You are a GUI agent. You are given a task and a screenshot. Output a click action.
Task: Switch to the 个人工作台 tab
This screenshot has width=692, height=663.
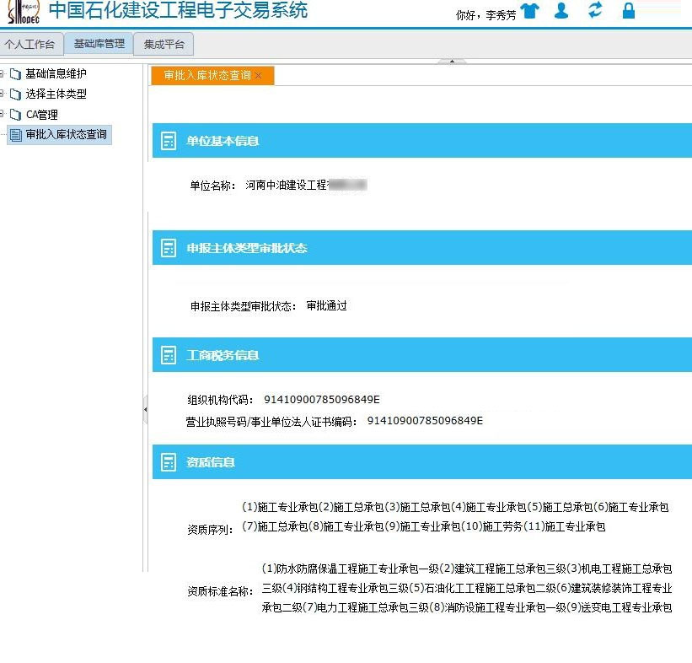(x=30, y=44)
